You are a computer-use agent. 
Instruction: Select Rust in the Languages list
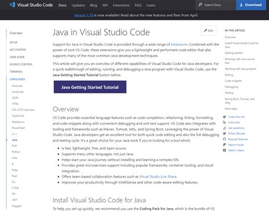(14, 176)
